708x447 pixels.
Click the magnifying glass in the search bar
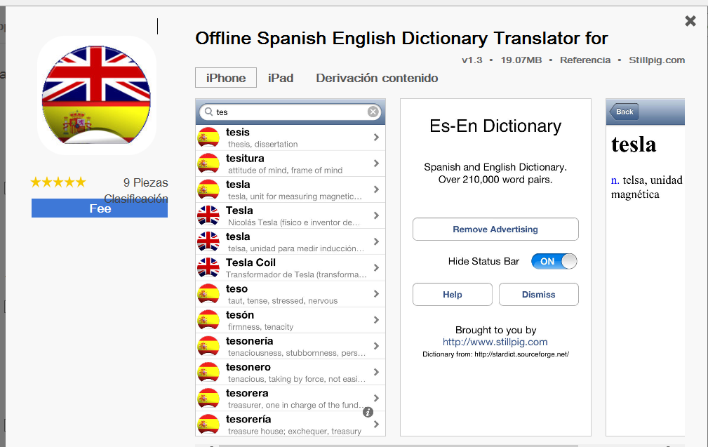pos(206,111)
